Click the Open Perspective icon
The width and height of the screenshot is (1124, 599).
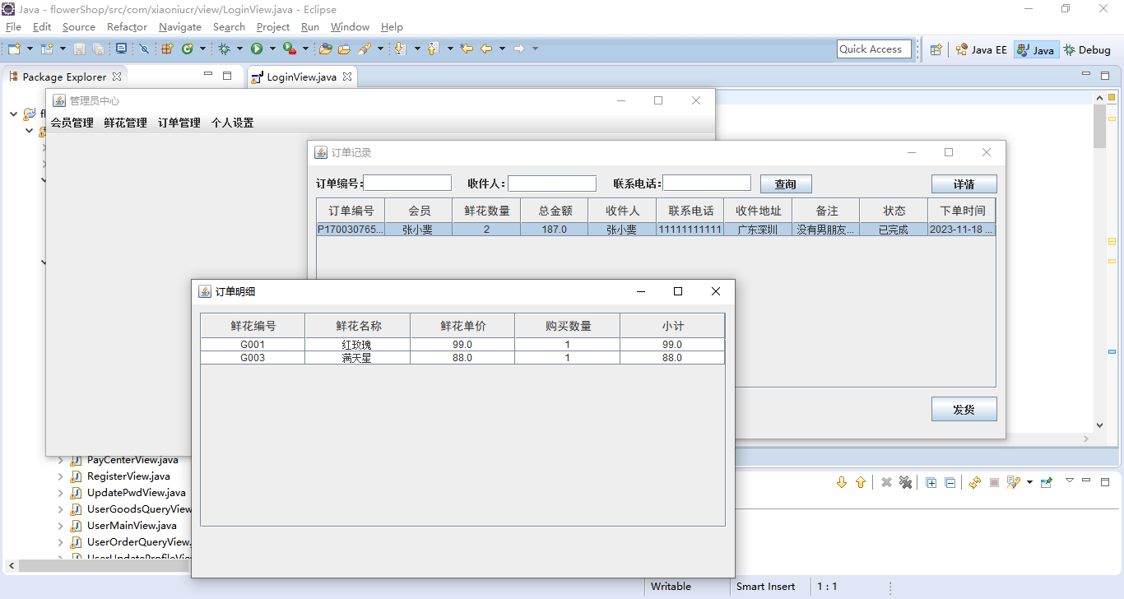coord(936,49)
